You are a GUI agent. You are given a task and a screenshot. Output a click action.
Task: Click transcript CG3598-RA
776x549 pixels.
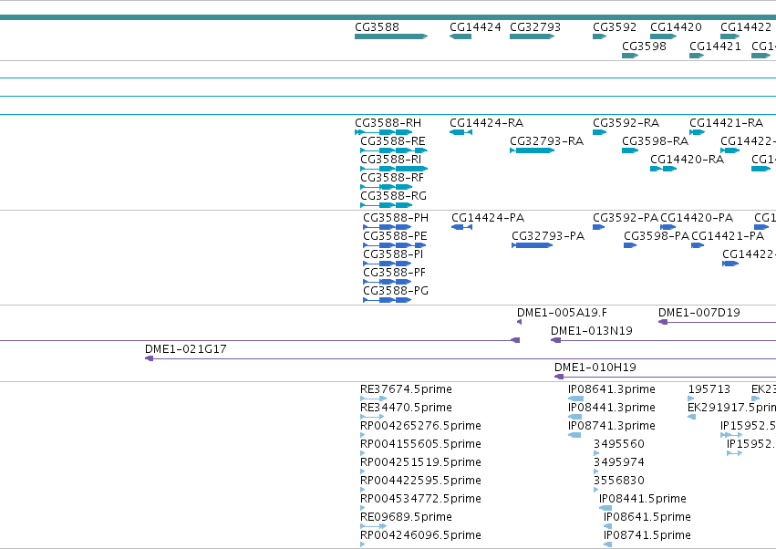tap(630, 150)
